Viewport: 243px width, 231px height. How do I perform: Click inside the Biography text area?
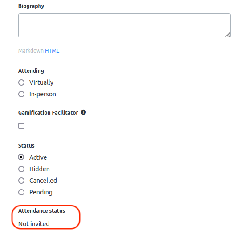[124, 25]
